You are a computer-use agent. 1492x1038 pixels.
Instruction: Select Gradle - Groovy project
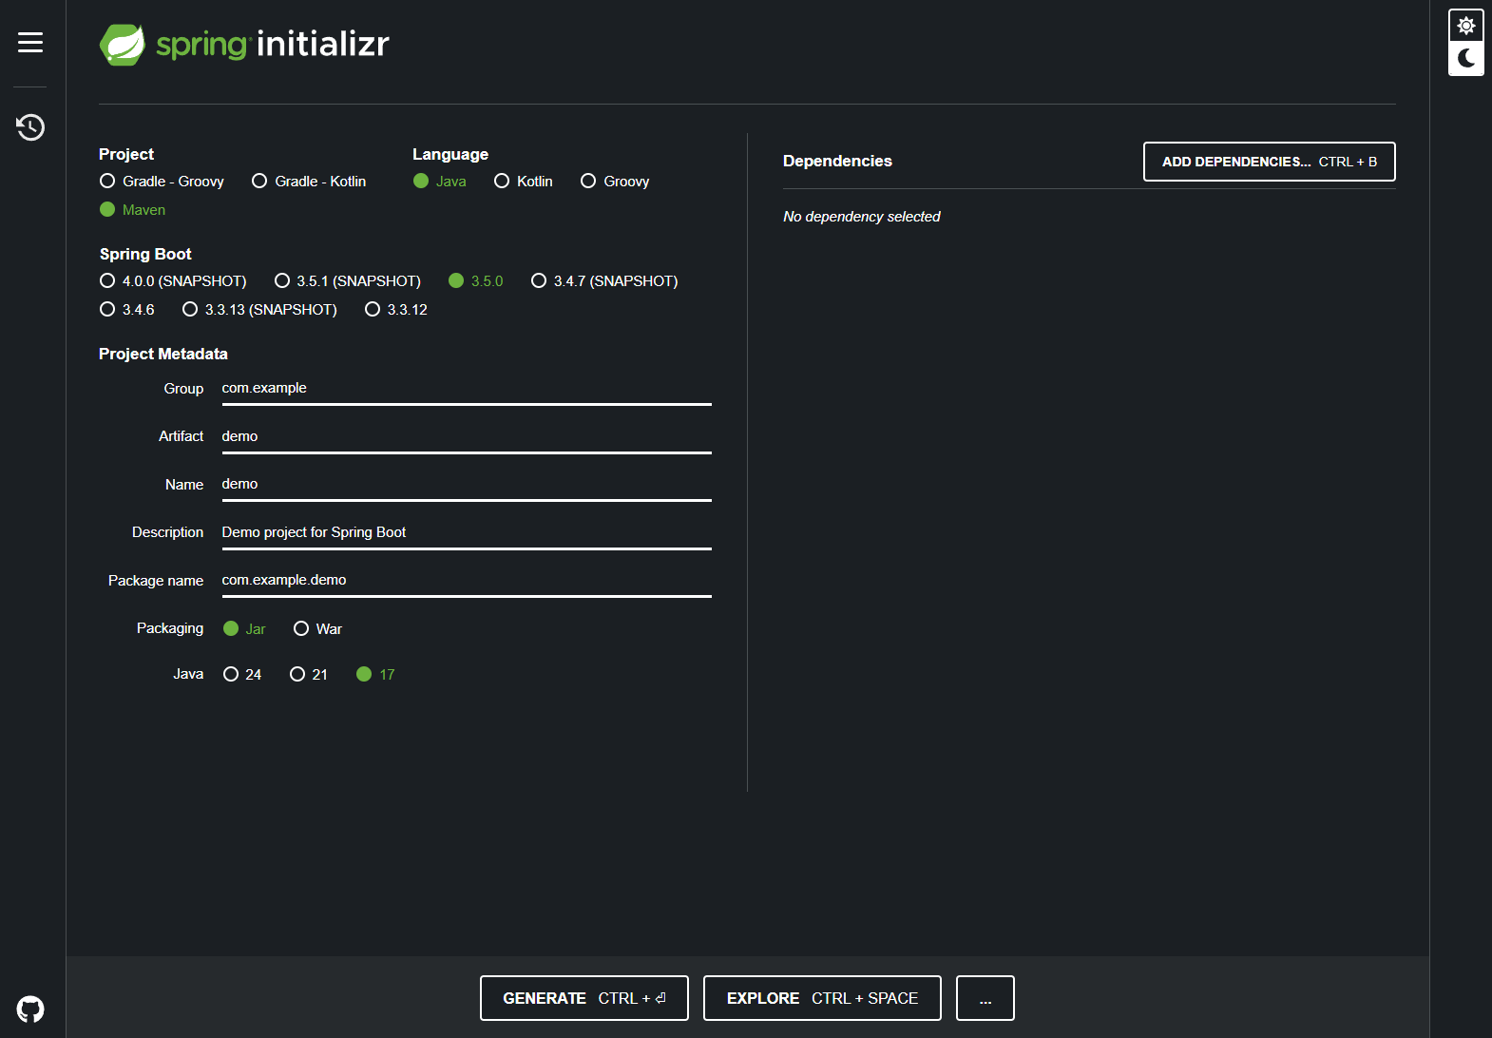pos(162,182)
